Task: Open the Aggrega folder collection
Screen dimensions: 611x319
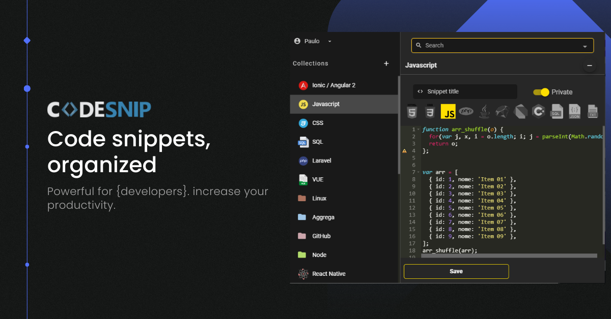Action: [x=344, y=217]
